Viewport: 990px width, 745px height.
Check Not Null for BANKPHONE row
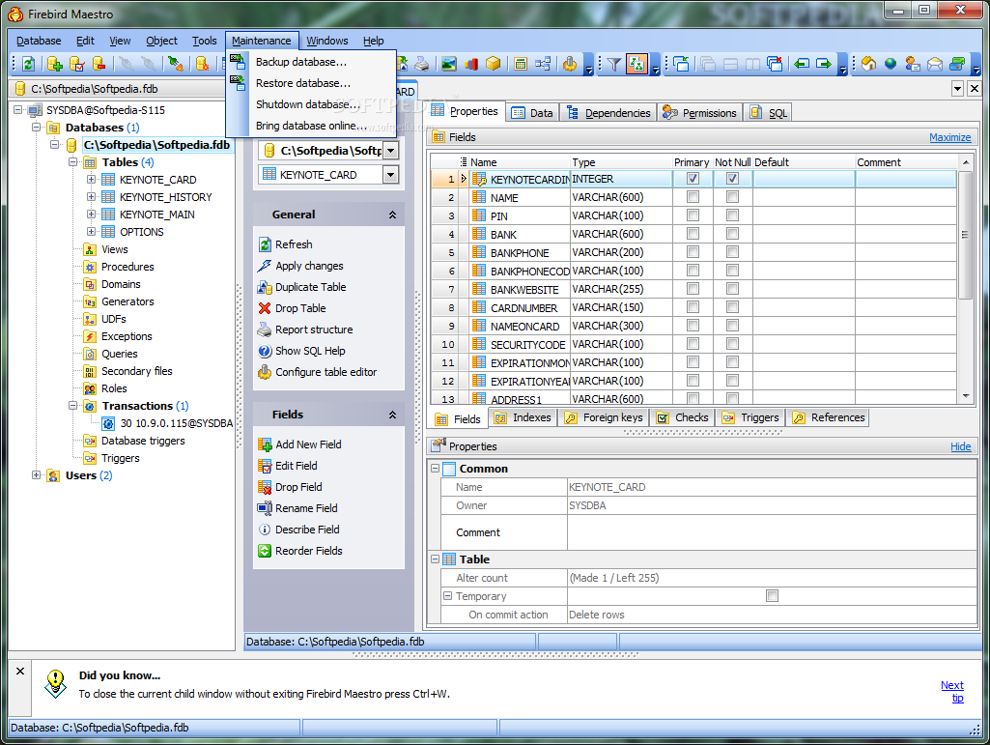[x=732, y=252]
